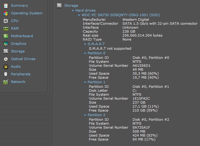Select the Motherboard icon in sidebar
The image size is (200, 146).
(x=5, y=36)
